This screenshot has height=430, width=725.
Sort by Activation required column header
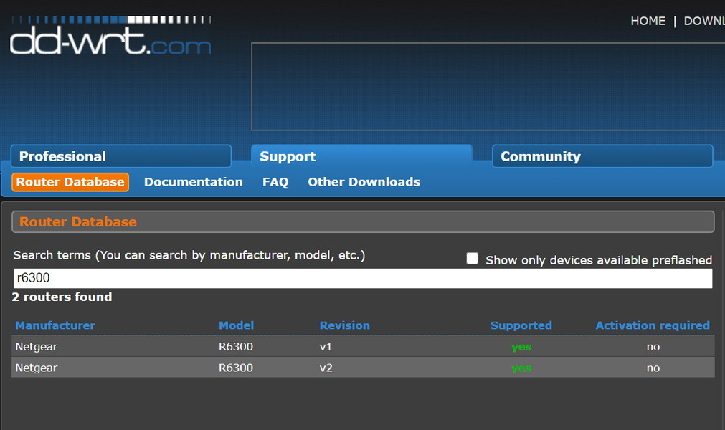tap(653, 325)
